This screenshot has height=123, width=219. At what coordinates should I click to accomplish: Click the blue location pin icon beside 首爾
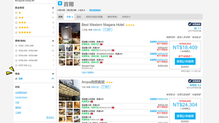[x=60, y=3]
